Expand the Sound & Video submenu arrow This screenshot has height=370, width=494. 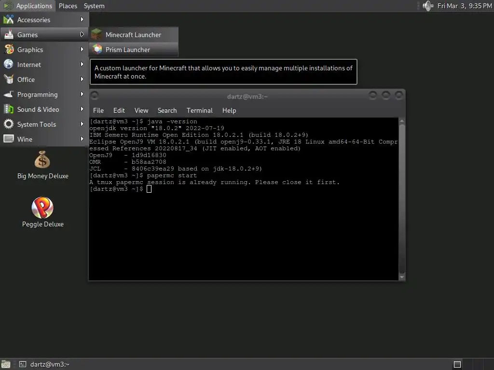pos(82,109)
